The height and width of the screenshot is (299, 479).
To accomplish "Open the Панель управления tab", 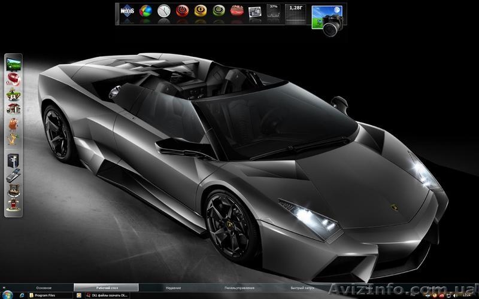I will click(x=240, y=288).
